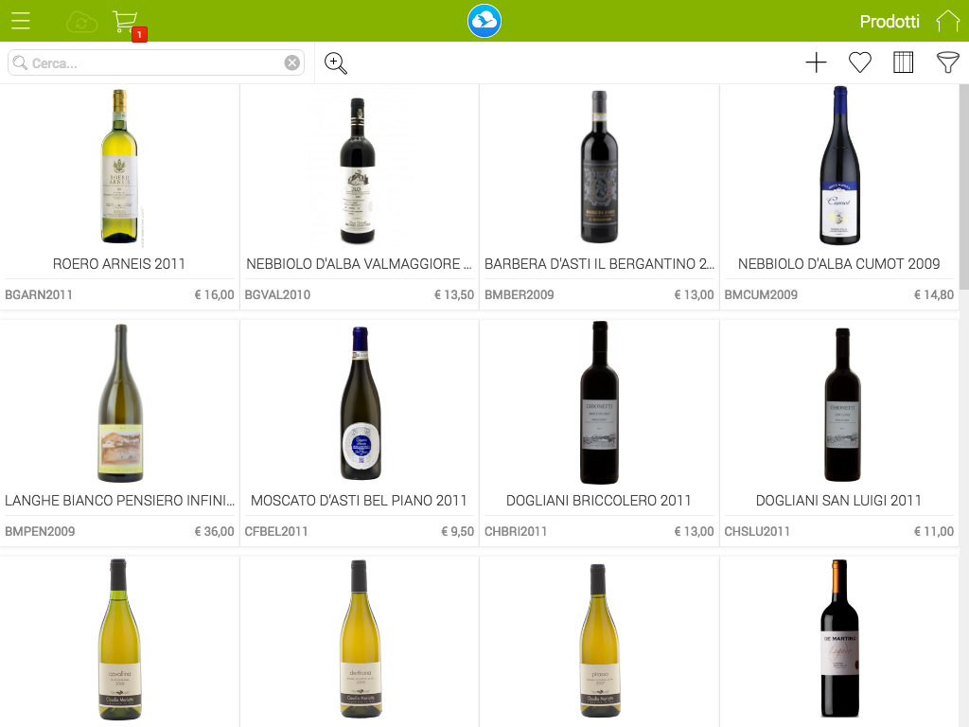969x727 pixels.
Task: Click the € 36,00 price
Action: pos(215,532)
